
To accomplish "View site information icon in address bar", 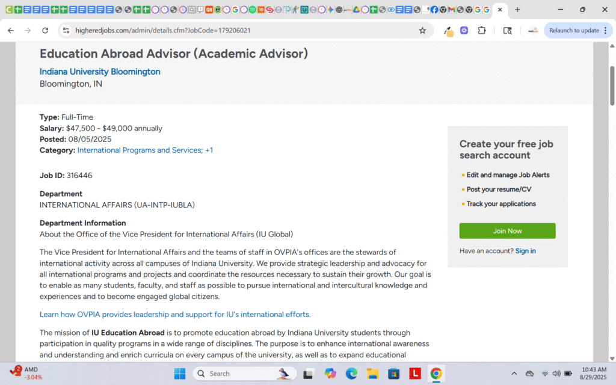I will [66, 30].
